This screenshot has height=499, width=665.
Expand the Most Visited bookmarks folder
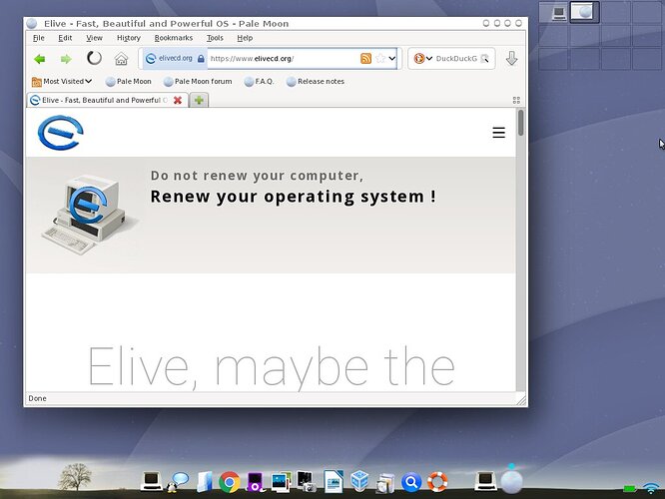click(62, 82)
